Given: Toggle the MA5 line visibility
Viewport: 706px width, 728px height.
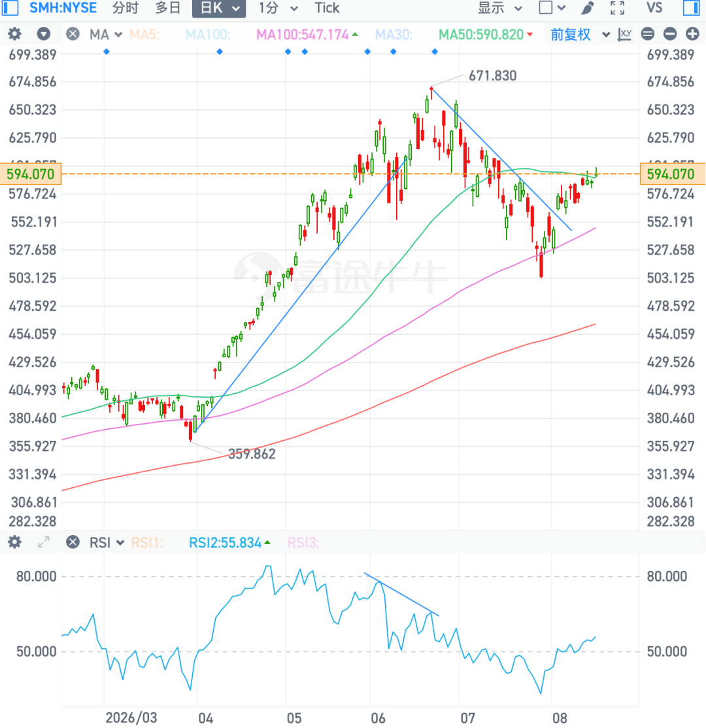Looking at the screenshot, I should [x=144, y=35].
